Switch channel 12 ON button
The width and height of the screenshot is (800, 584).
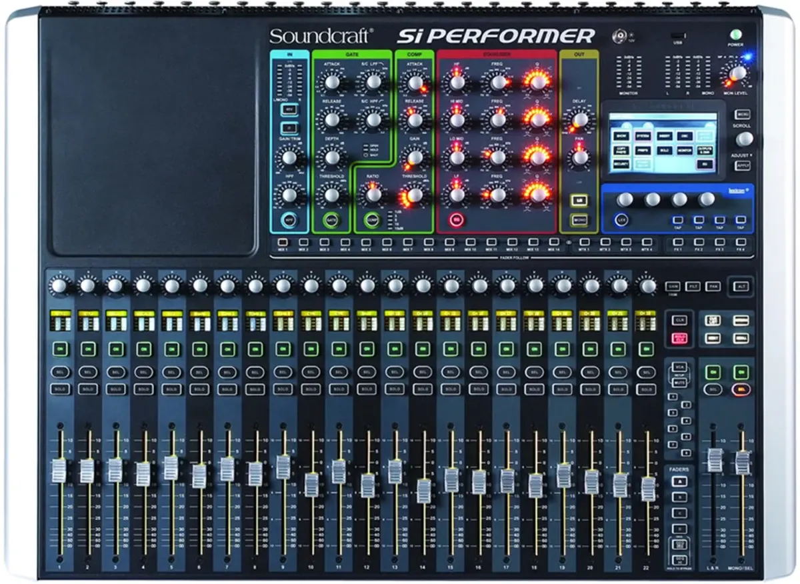(x=367, y=348)
